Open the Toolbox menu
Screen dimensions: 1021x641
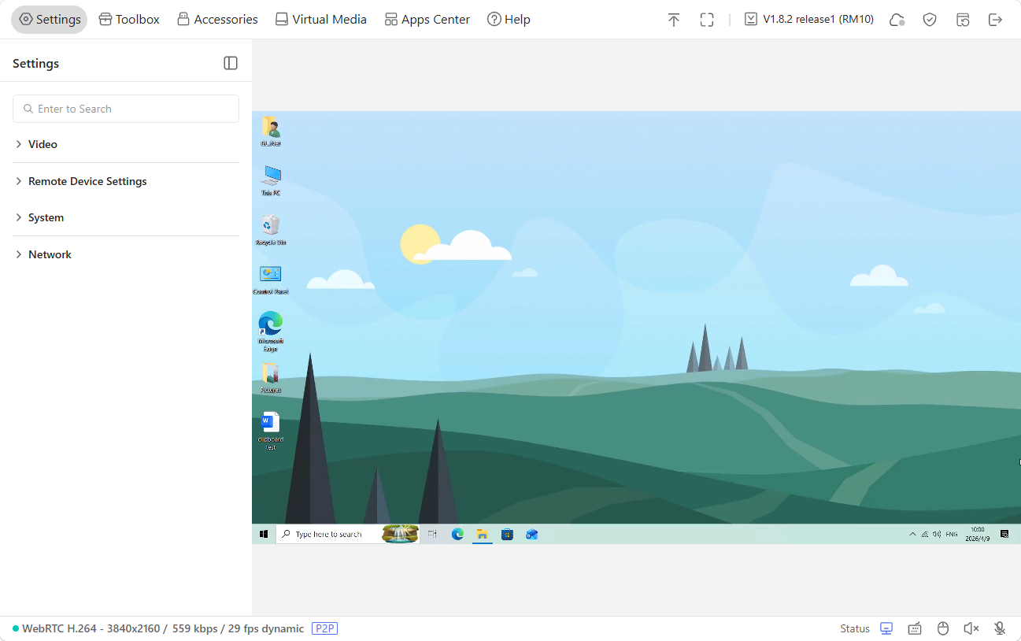(129, 20)
